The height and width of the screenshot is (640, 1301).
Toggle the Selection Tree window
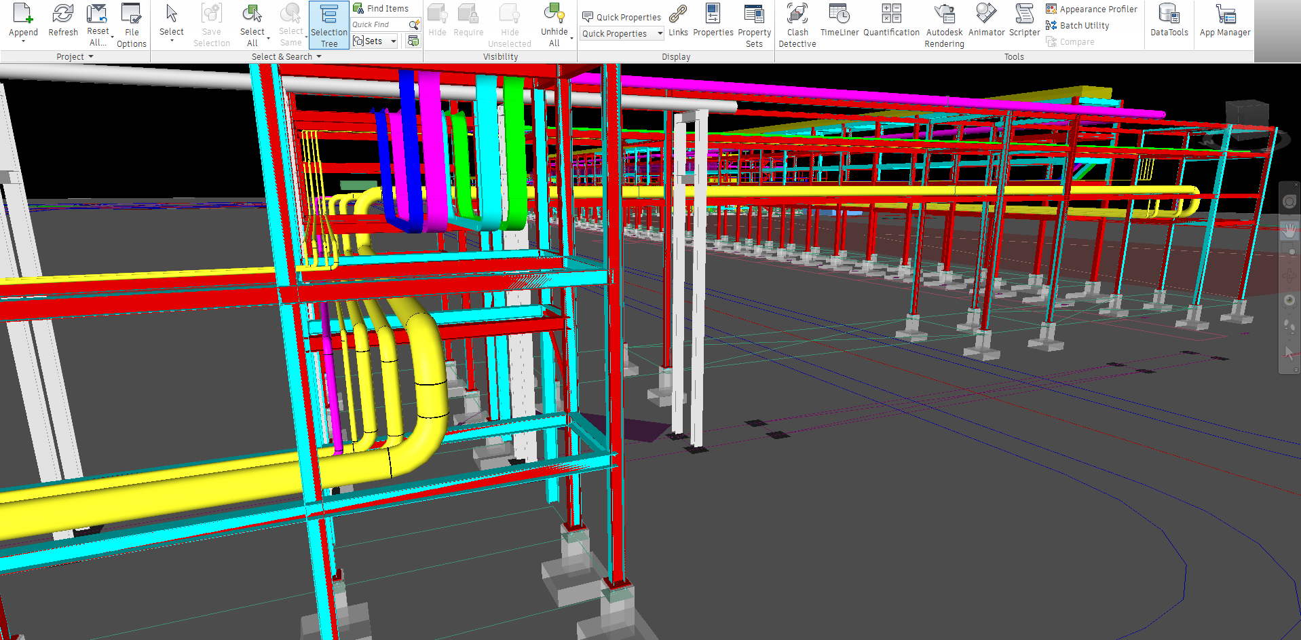pos(329,25)
